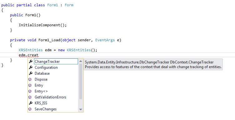Image resolution: width=235 pixels, height=120 pixels.
Task: Click the cube icon beside SaveChanges
Action: [30, 109]
